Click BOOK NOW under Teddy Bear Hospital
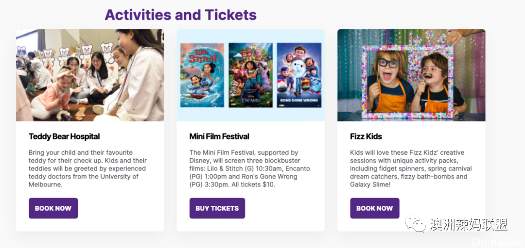Screen dimensions: 525x248 tap(53, 208)
